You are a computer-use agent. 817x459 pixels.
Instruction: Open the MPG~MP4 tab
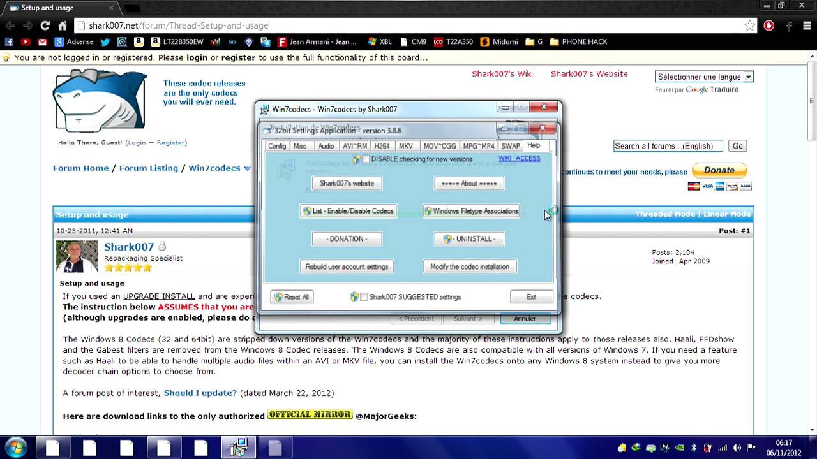[x=479, y=146]
